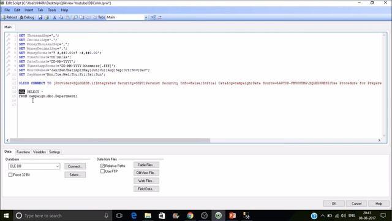This screenshot has height=221, width=392.
Task: Click the Cut scissors icon
Action: click(x=55, y=17)
